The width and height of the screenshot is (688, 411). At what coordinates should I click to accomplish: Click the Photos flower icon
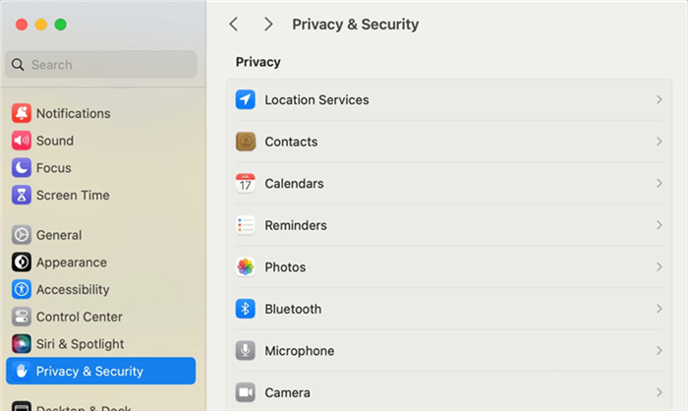246,267
